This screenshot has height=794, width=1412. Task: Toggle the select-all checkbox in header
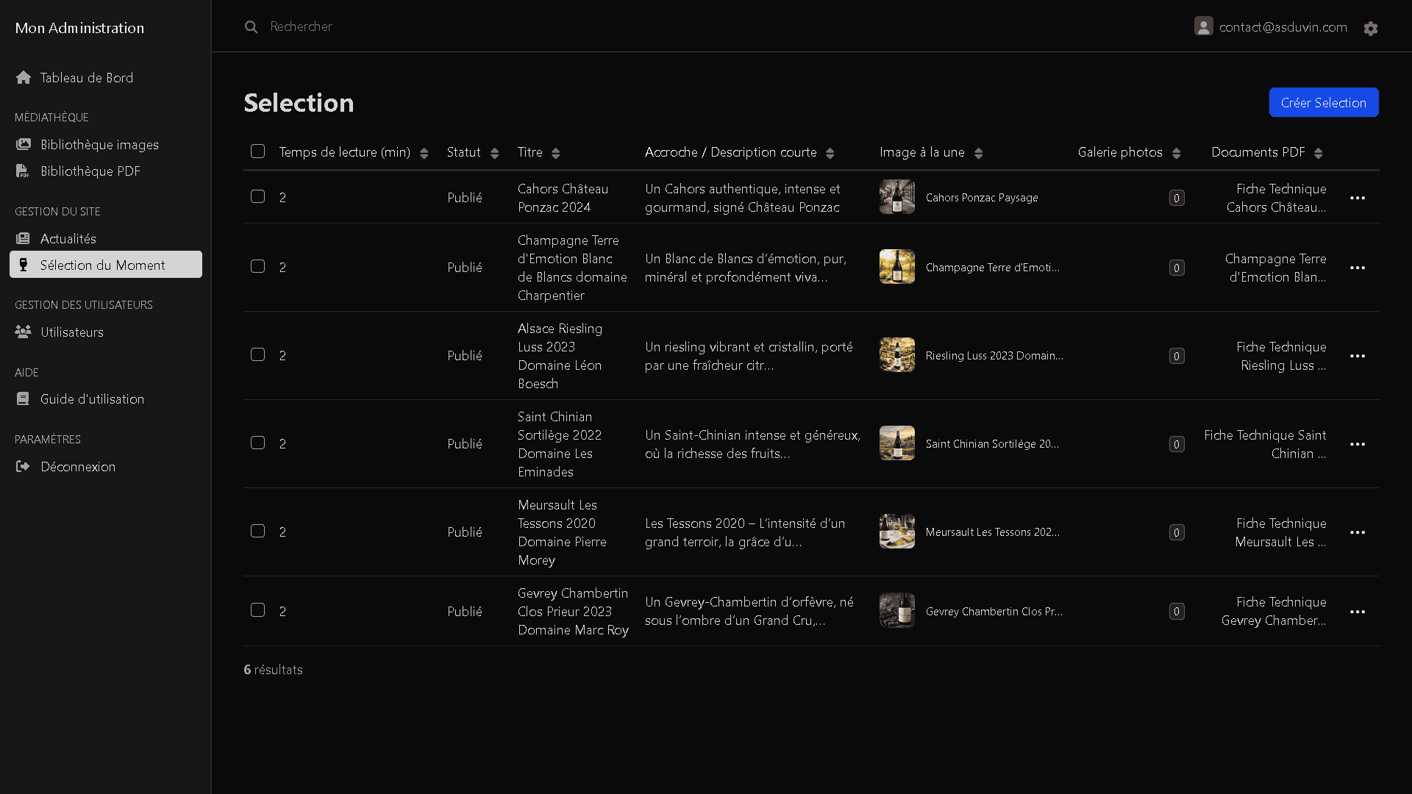tap(257, 151)
